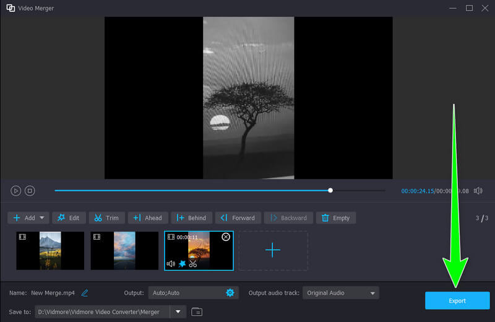Image resolution: width=495 pixels, height=322 pixels.
Task: Expand the Save to path dropdown
Action: pyautogui.click(x=178, y=311)
